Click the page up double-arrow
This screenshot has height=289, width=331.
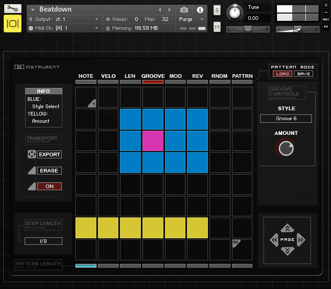click(x=287, y=228)
